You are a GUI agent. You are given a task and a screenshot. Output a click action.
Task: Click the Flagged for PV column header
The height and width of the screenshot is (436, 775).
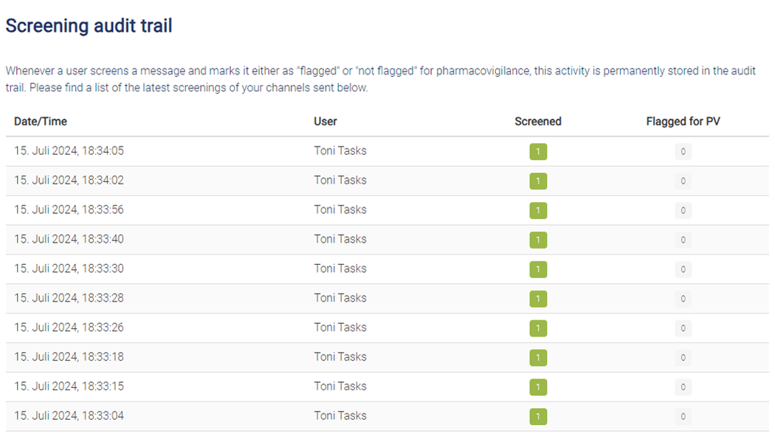[683, 122]
